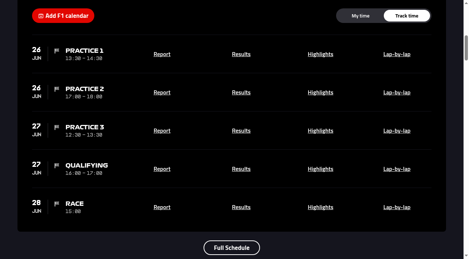
Task: Watch the Practice 2 Highlights
Action: 320,93
